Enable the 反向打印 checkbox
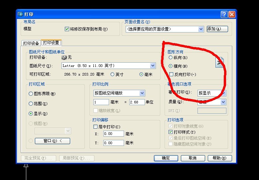Viewport: 259px width, 180px height. (171, 75)
